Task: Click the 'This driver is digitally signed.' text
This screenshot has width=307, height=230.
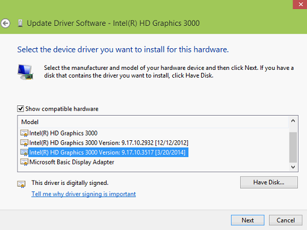Action: click(x=70, y=183)
